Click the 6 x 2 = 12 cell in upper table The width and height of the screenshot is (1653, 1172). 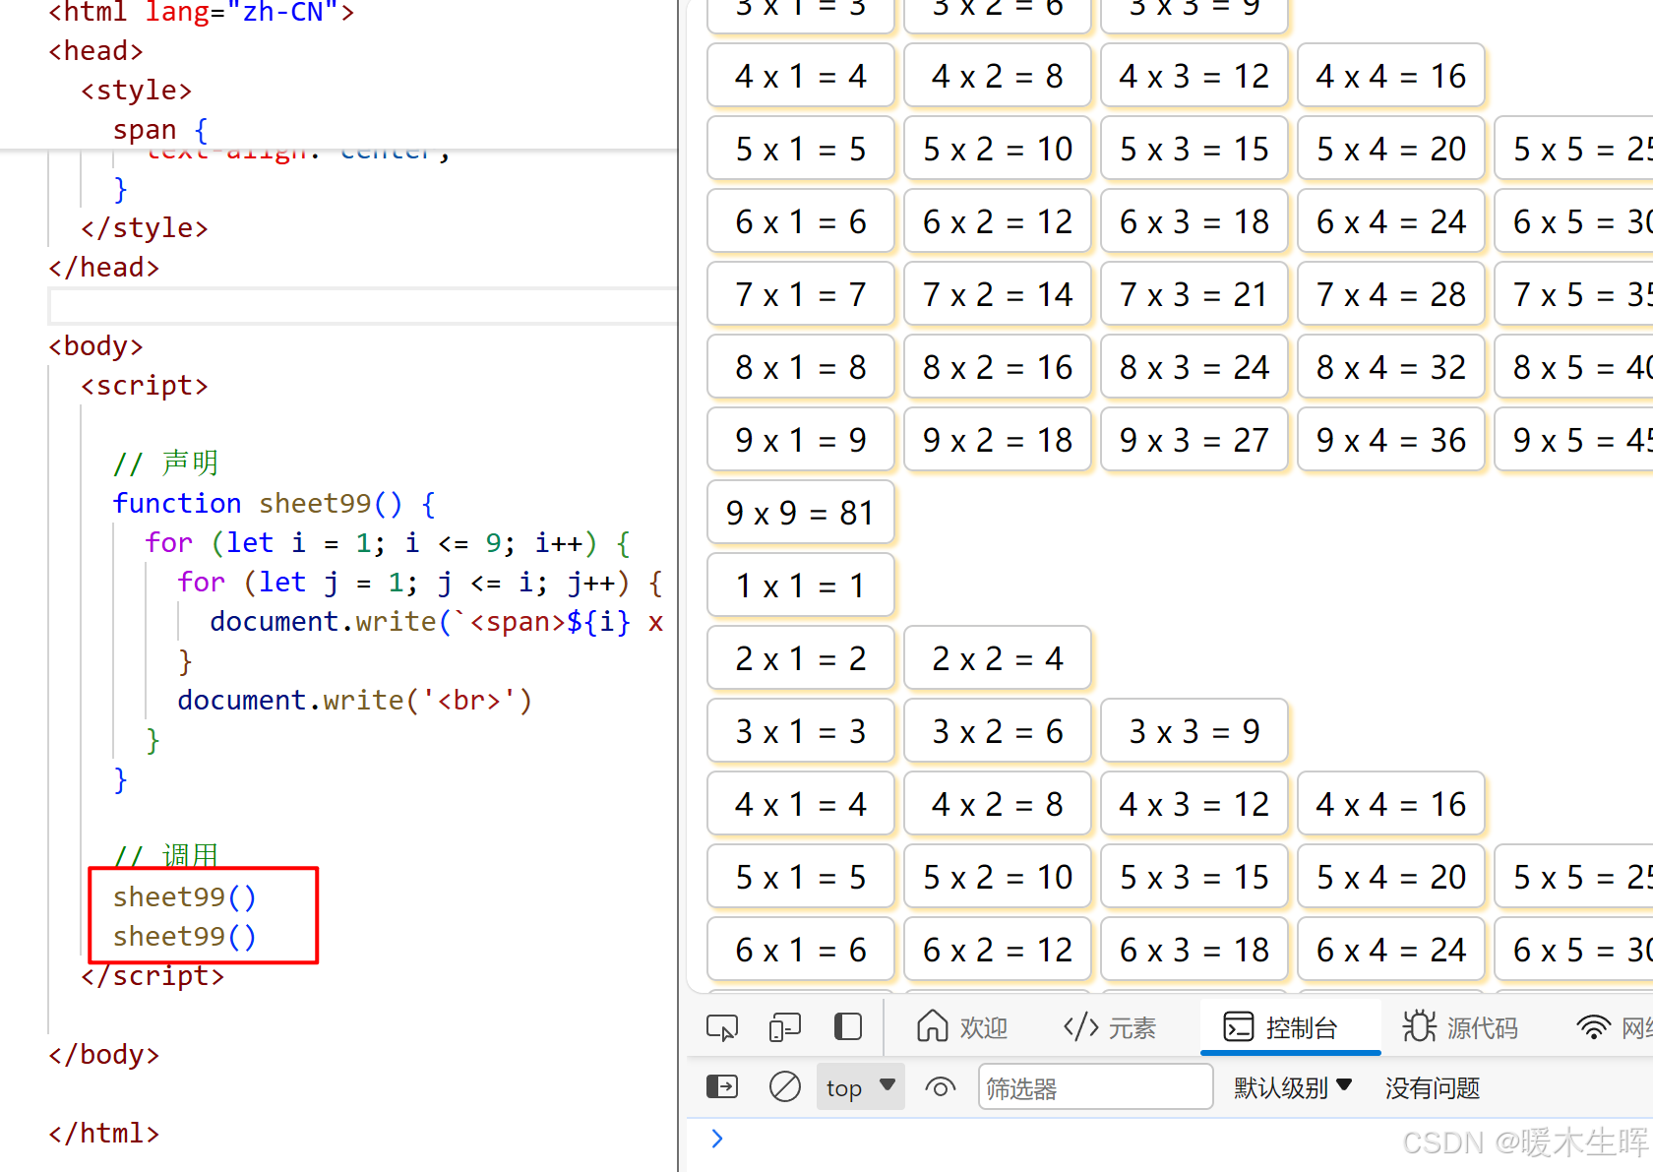(998, 221)
